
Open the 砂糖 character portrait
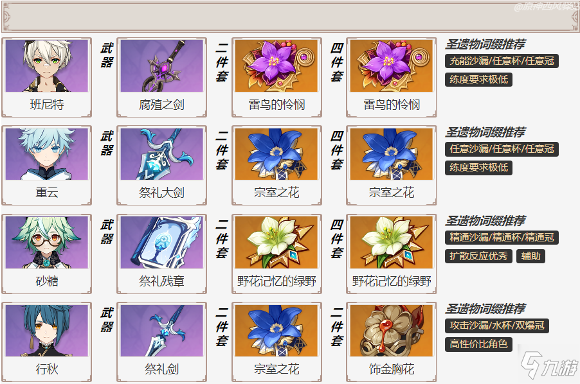coord(46,242)
